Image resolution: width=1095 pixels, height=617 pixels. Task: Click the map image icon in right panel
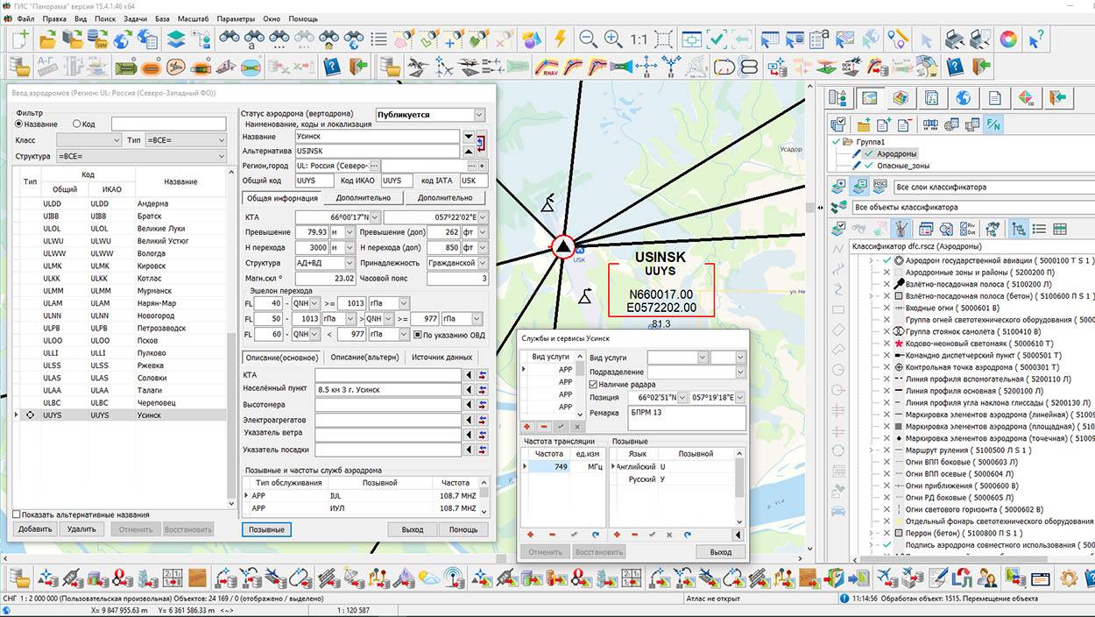pyautogui.click(x=869, y=97)
